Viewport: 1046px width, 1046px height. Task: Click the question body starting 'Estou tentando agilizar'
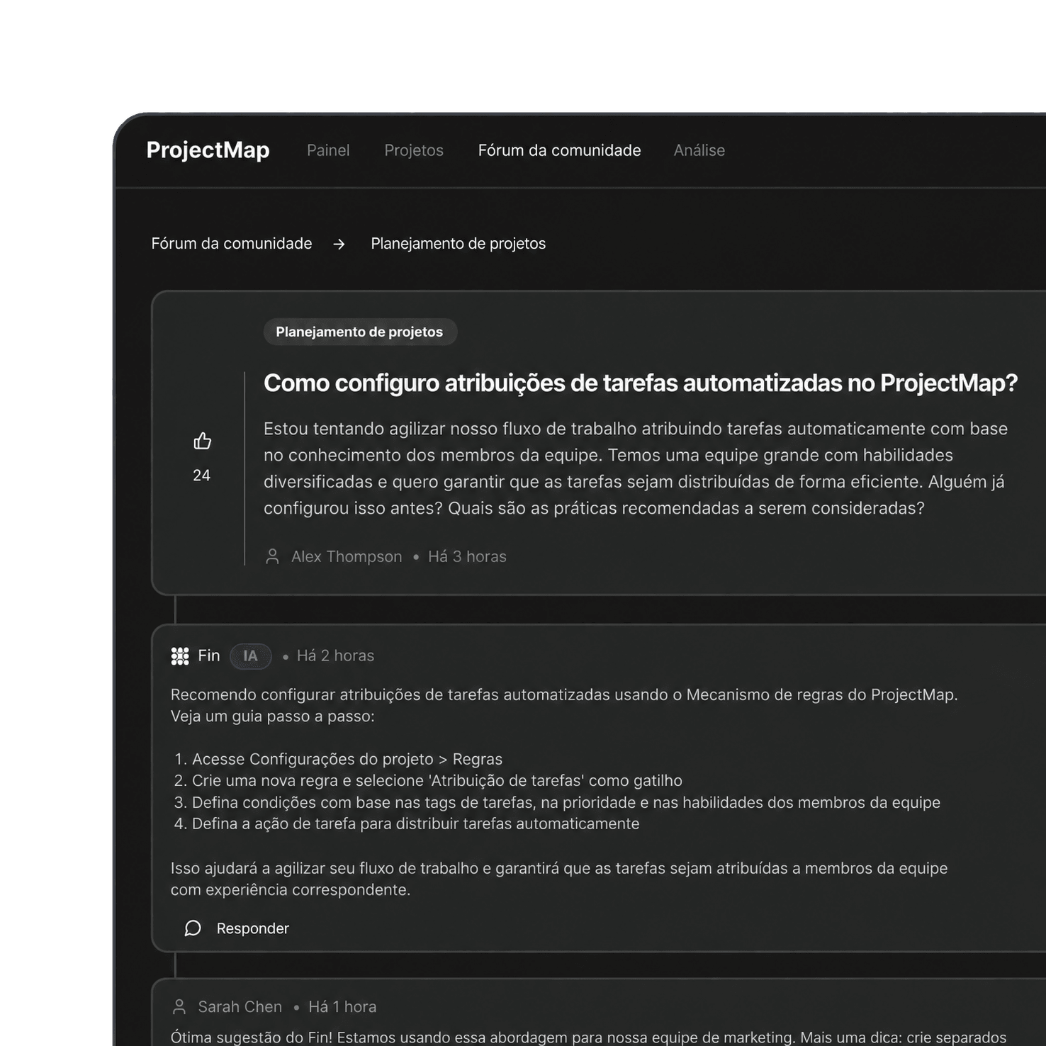click(636, 468)
